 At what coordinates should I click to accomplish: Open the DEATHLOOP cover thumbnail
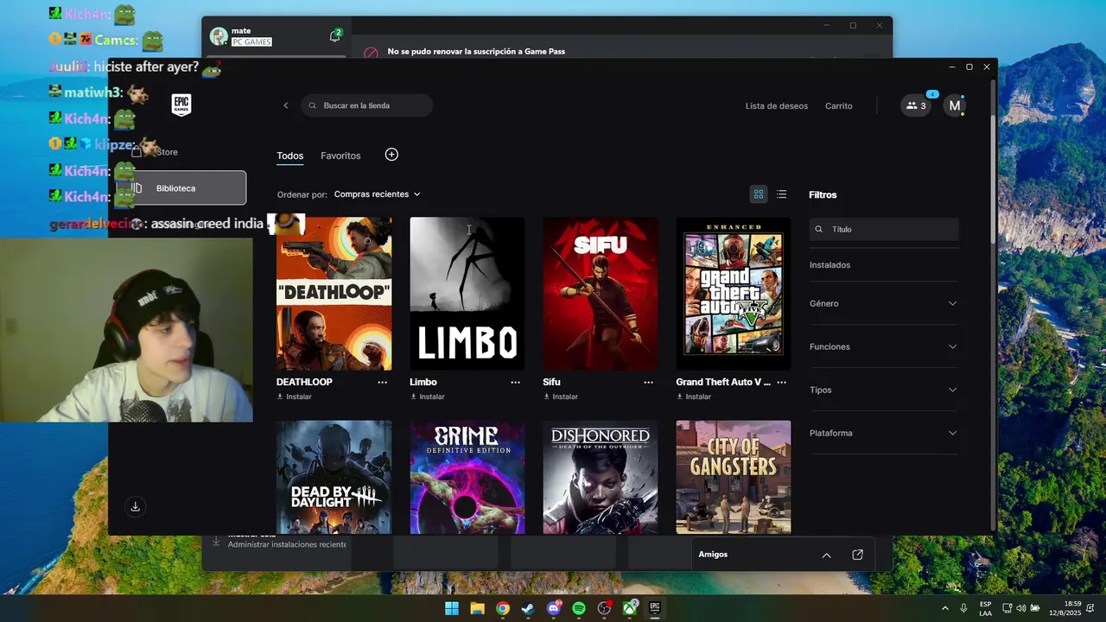click(x=334, y=294)
